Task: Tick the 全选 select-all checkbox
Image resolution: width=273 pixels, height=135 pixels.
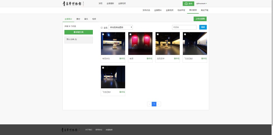Action: (102, 28)
